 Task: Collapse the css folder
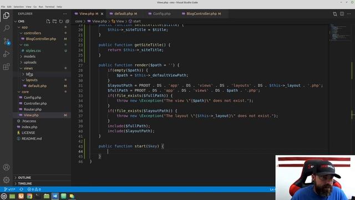26,44
